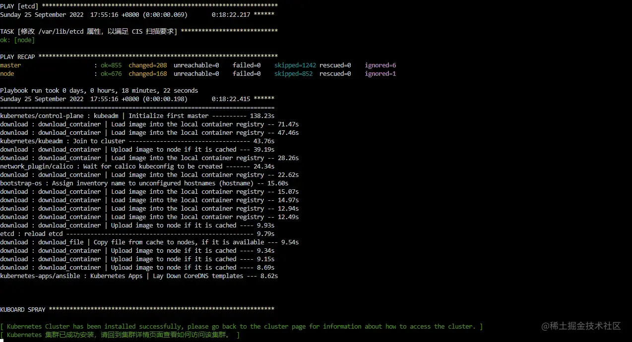The width and height of the screenshot is (632, 342).
Task: Click the 'ok=855' value for master
Action: coord(111,65)
